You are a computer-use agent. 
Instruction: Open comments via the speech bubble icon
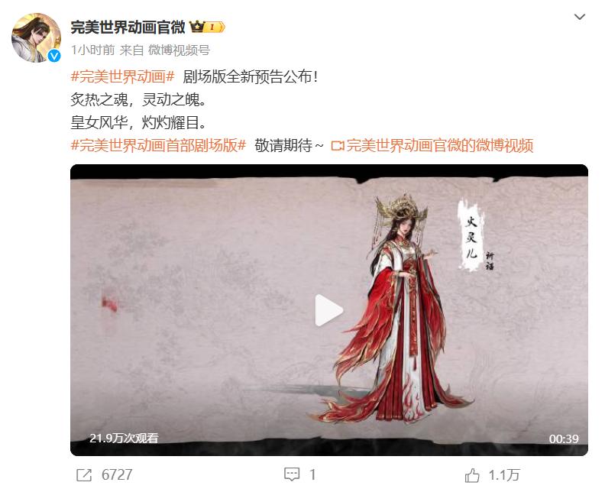(292, 474)
